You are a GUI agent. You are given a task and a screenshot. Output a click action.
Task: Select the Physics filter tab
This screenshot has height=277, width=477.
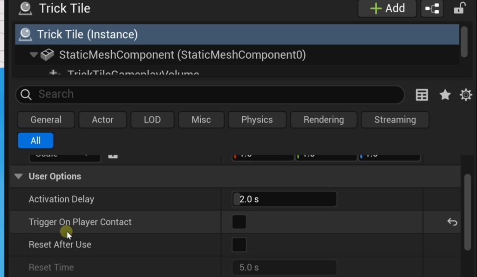pyautogui.click(x=257, y=120)
